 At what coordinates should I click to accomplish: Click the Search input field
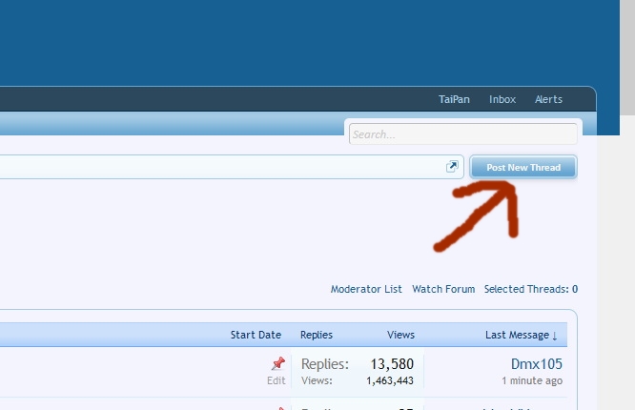462,134
